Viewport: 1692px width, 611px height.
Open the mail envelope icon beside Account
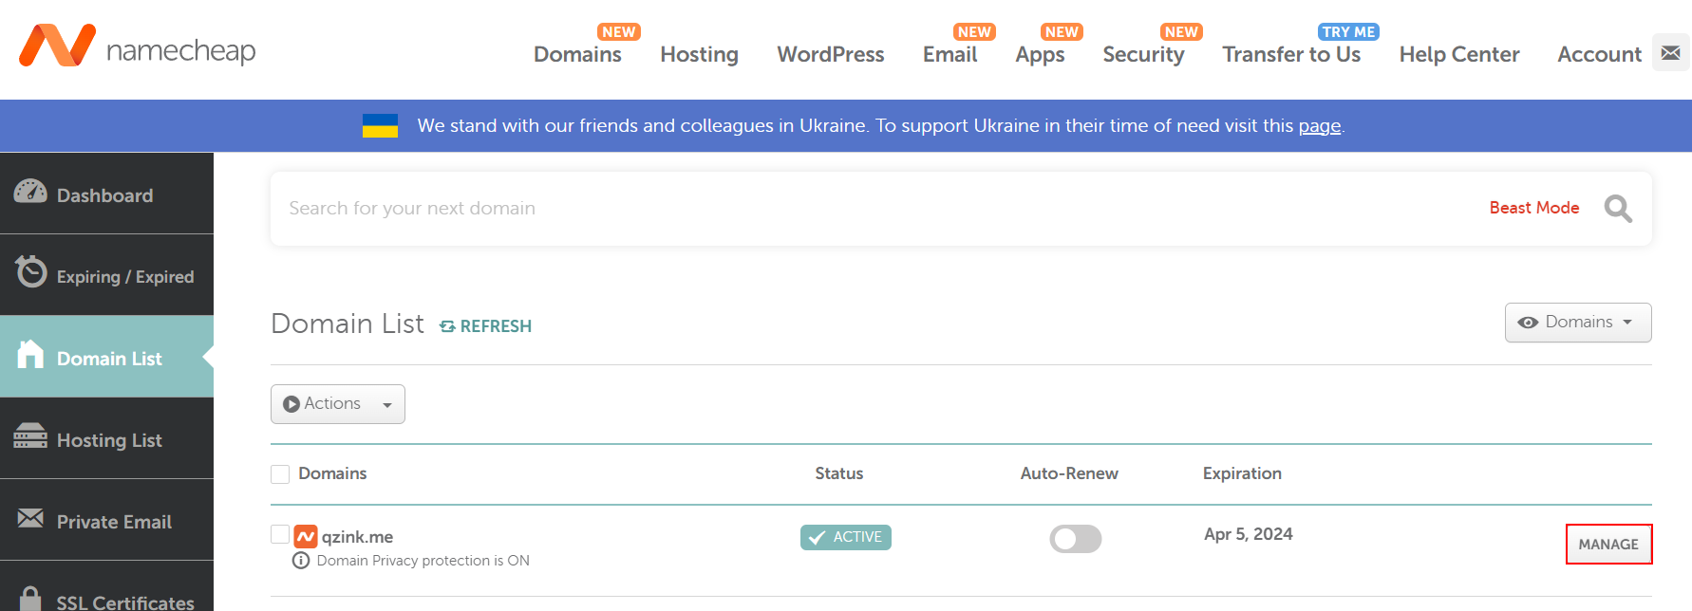pos(1670,53)
